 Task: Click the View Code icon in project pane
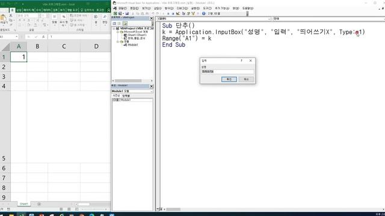click(x=114, y=23)
